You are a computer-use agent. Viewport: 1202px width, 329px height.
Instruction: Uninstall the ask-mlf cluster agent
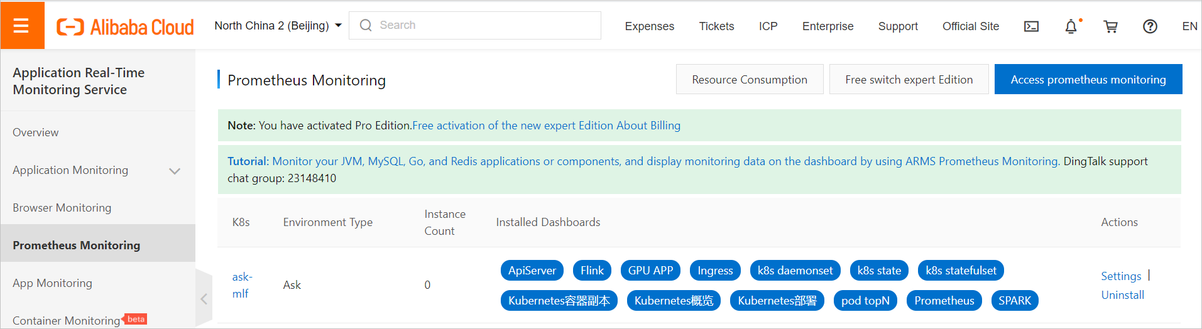[1122, 295]
